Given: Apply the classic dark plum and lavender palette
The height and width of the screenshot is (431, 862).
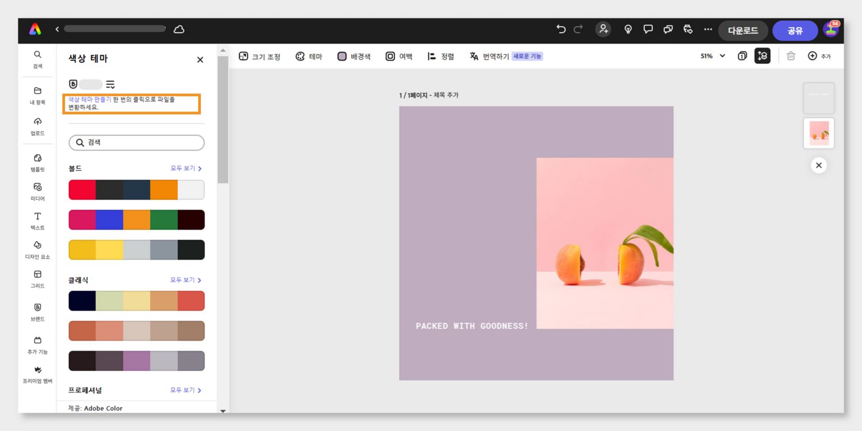Looking at the screenshot, I should (x=136, y=361).
